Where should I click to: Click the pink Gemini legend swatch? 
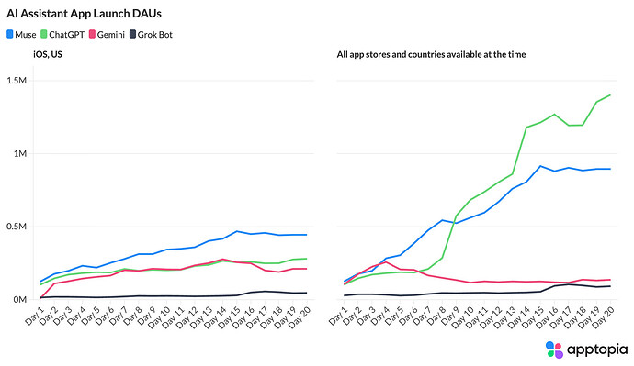coord(92,34)
